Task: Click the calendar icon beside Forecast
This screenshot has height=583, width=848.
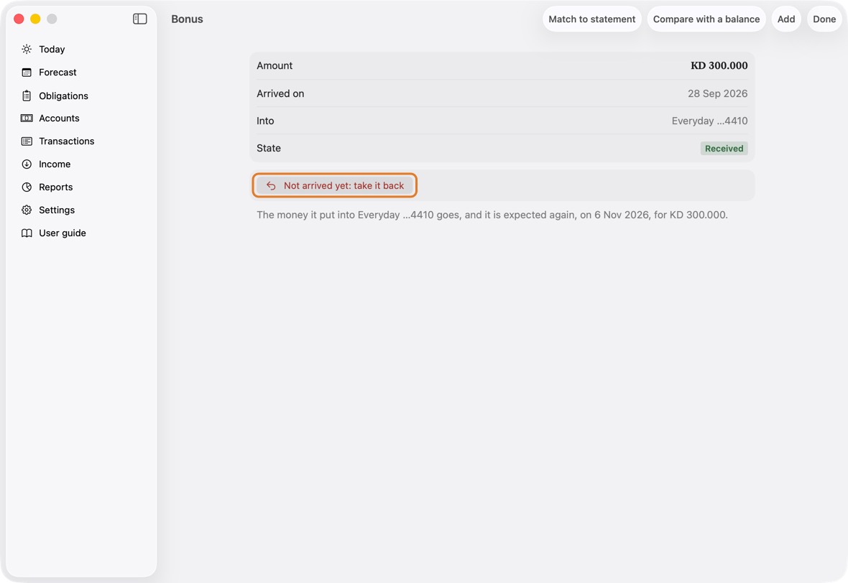Action: [x=27, y=73]
